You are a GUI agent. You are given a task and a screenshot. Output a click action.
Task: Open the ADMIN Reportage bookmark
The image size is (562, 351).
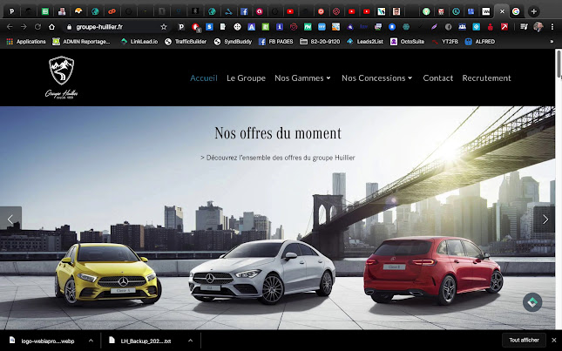[81, 42]
